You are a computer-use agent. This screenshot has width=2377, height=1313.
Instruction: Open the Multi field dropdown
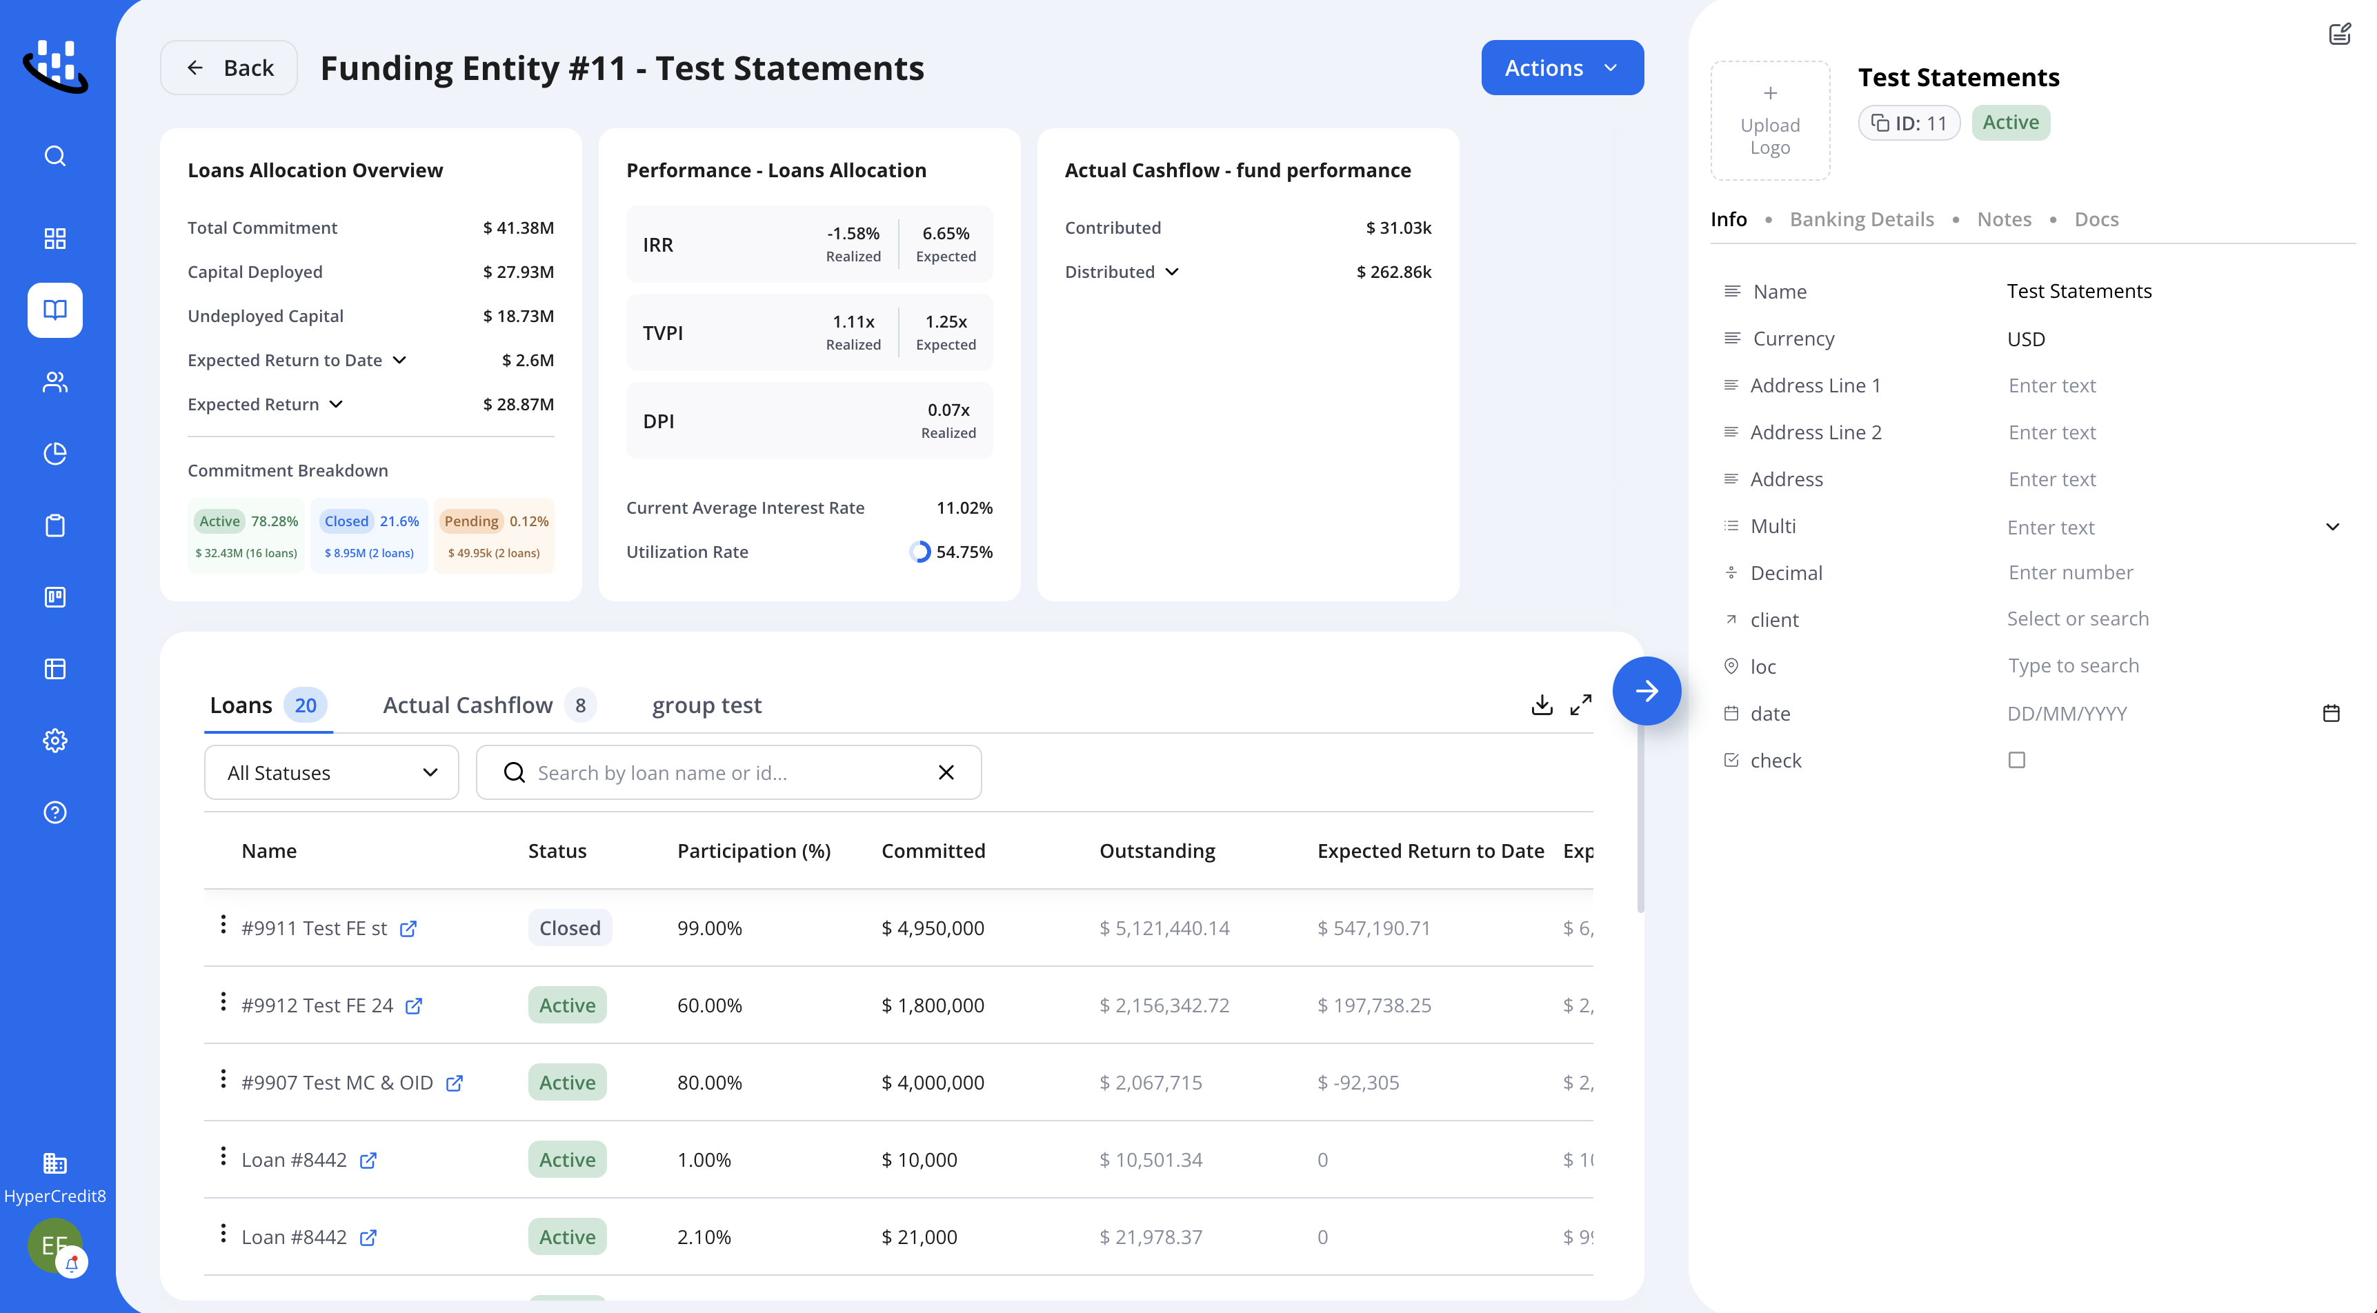(x=2331, y=527)
